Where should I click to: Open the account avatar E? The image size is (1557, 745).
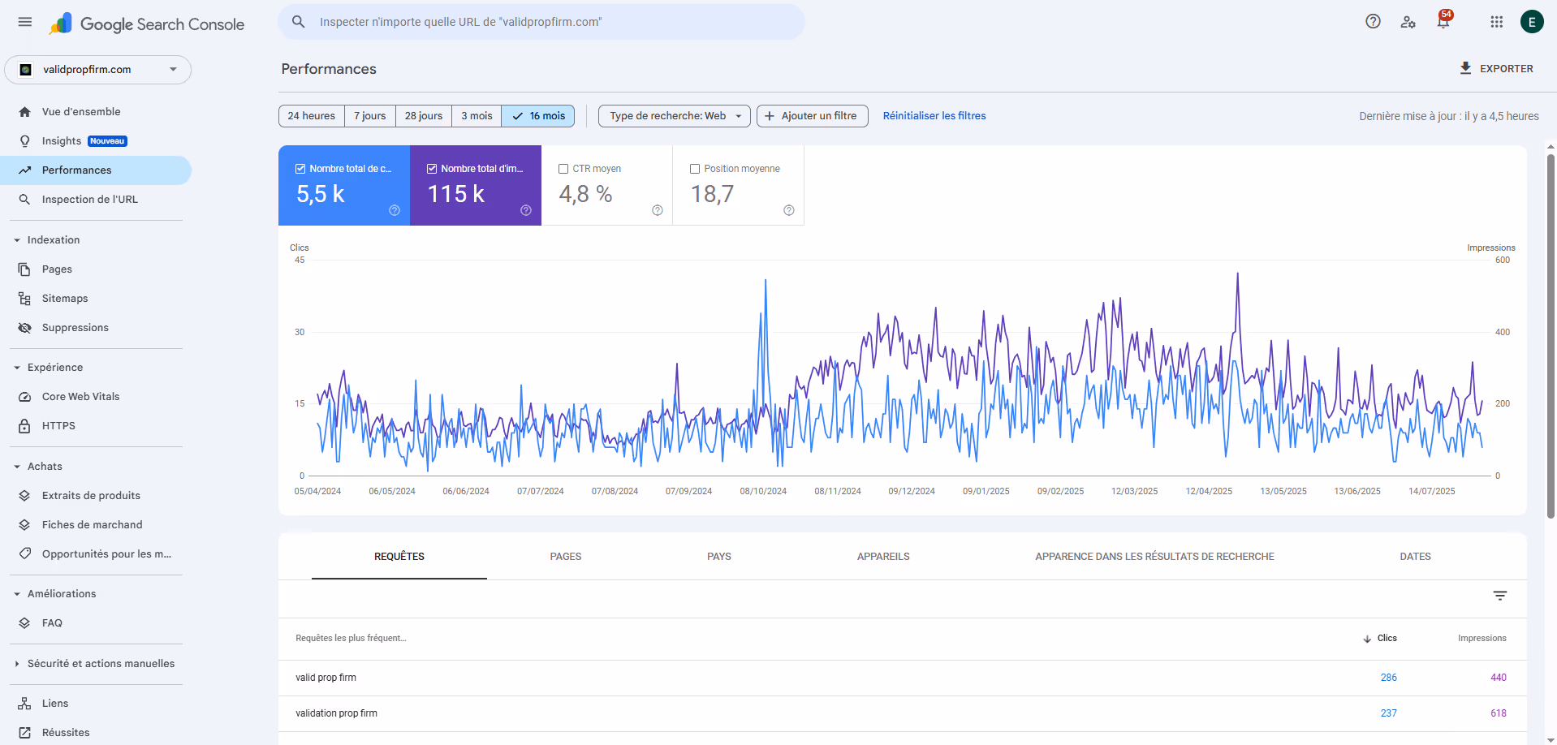[x=1532, y=22]
